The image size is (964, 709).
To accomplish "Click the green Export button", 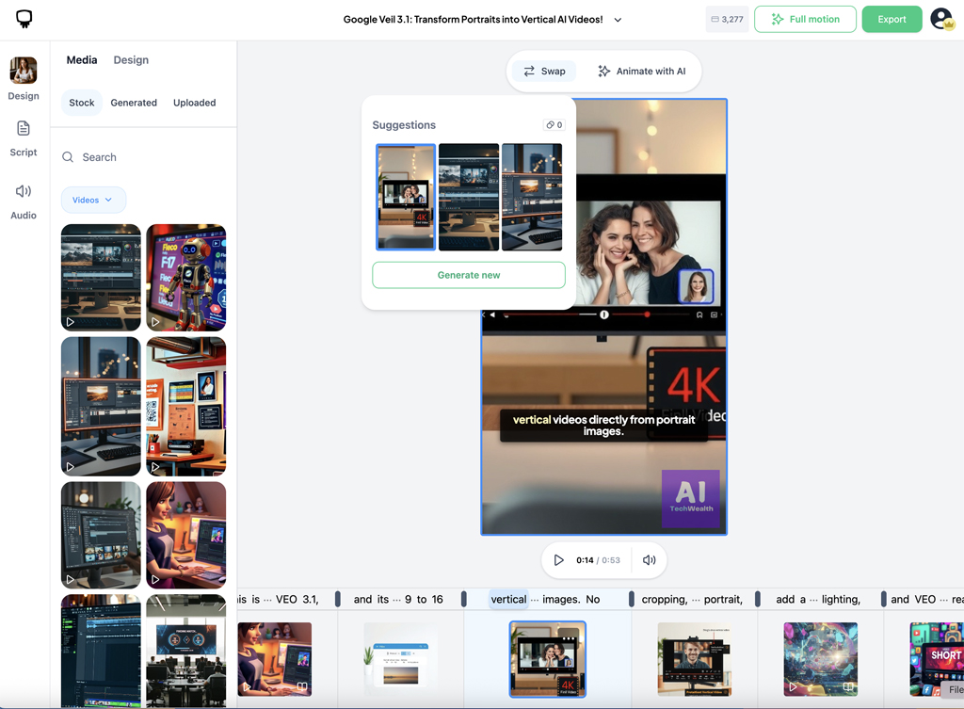I will 892,19.
